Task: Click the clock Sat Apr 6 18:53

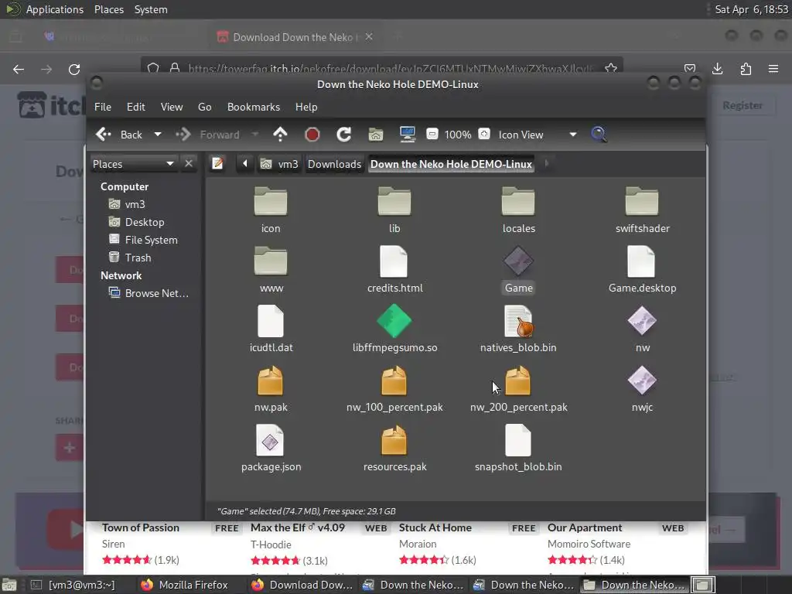Action: (x=751, y=9)
